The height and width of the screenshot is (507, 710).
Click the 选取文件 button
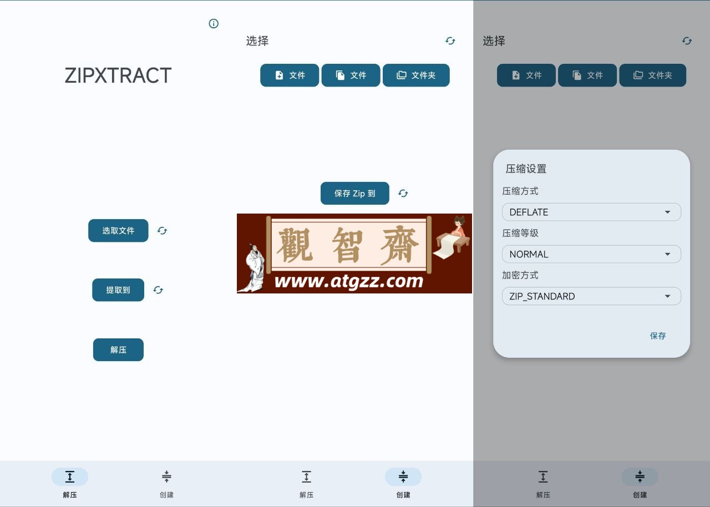coord(118,231)
